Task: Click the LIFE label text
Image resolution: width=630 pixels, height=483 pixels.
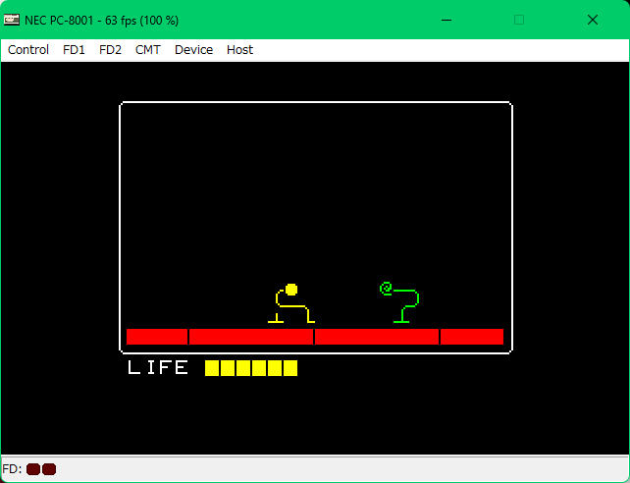Action: coord(157,368)
